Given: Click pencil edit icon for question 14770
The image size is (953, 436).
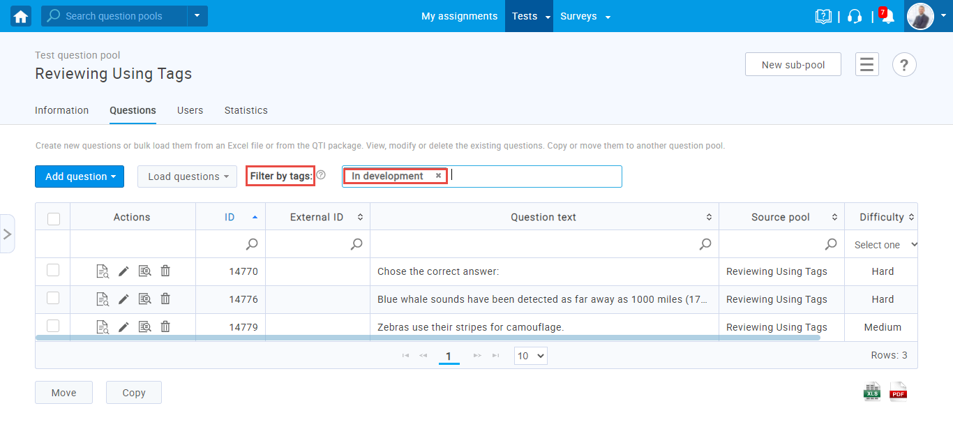Looking at the screenshot, I should [x=123, y=271].
